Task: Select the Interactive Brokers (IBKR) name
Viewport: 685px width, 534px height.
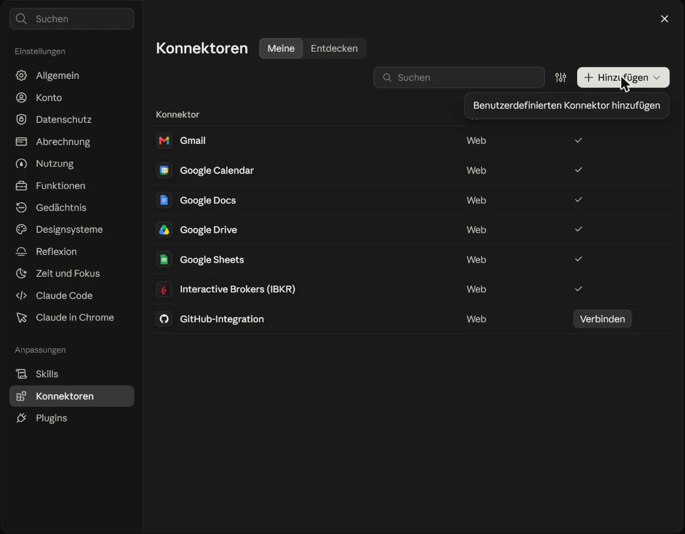Action: pos(237,289)
